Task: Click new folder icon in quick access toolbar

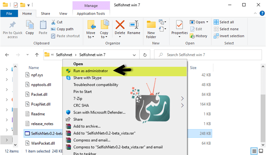Action: coord(22,5)
